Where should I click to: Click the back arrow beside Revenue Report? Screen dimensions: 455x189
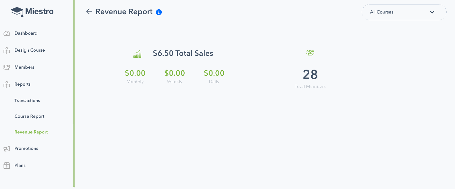click(x=89, y=12)
